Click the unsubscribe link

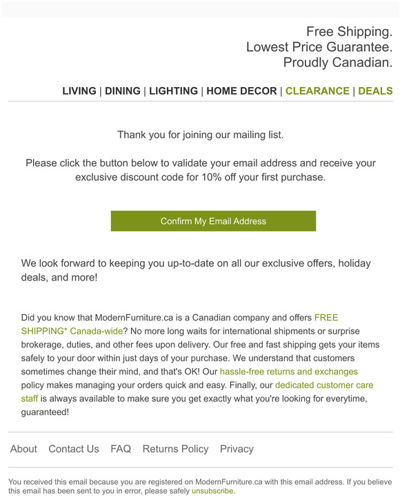[x=212, y=491]
